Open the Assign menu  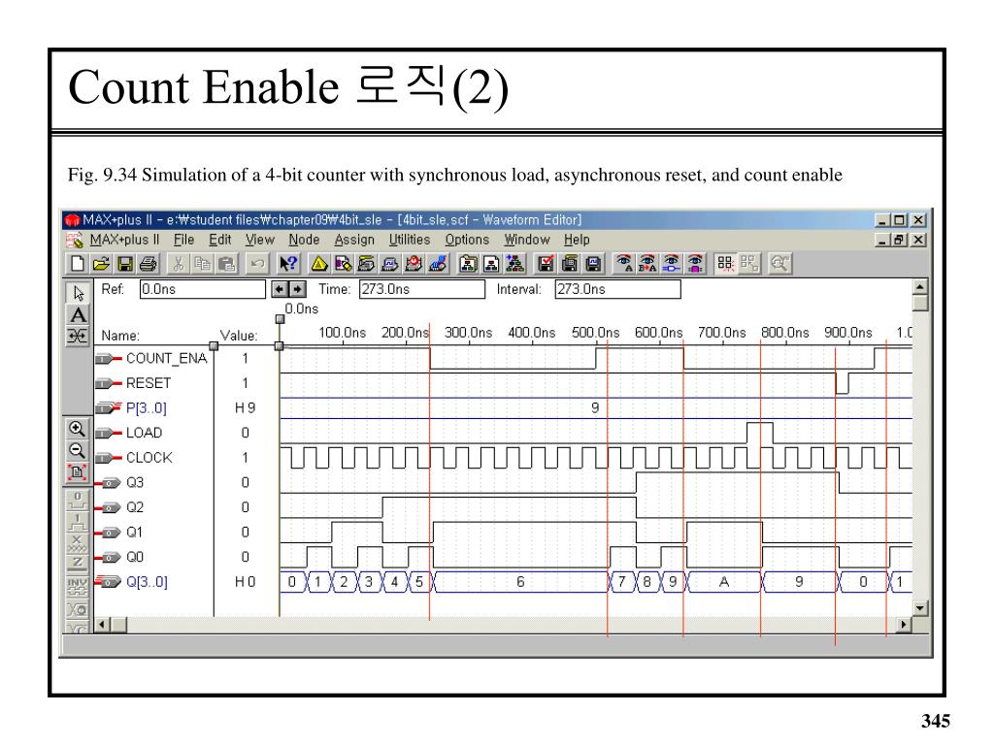[x=354, y=241]
